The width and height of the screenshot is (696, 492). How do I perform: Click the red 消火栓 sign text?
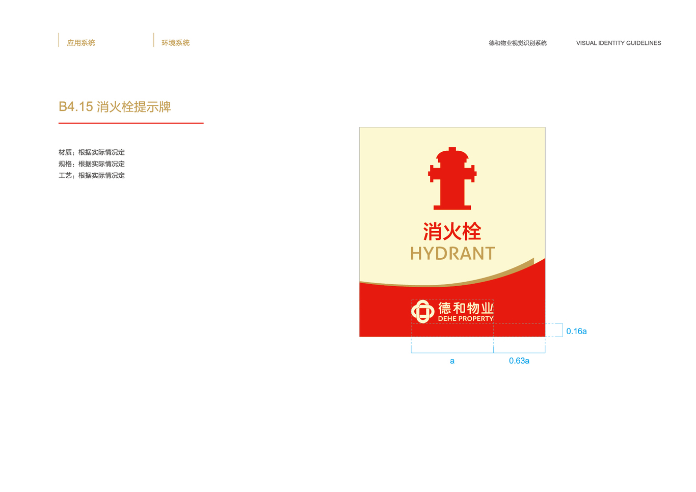452,231
